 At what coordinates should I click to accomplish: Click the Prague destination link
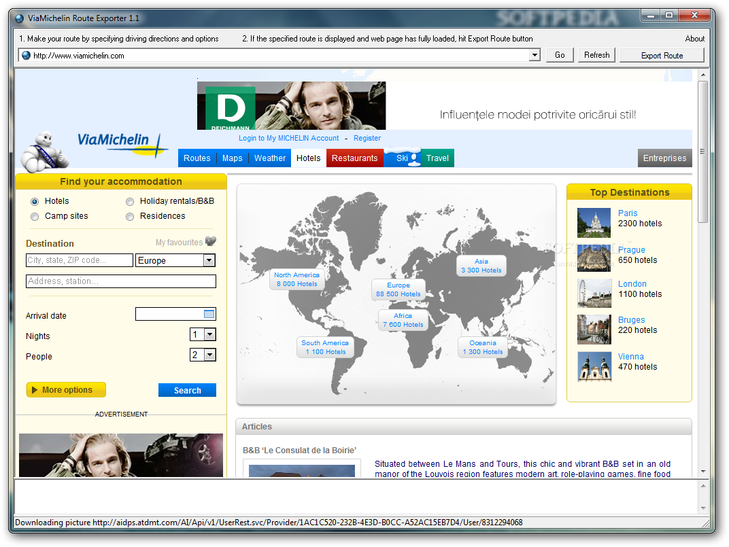(631, 249)
